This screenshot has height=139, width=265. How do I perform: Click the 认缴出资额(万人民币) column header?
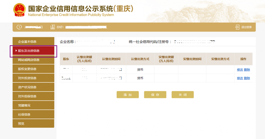coord(84,59)
